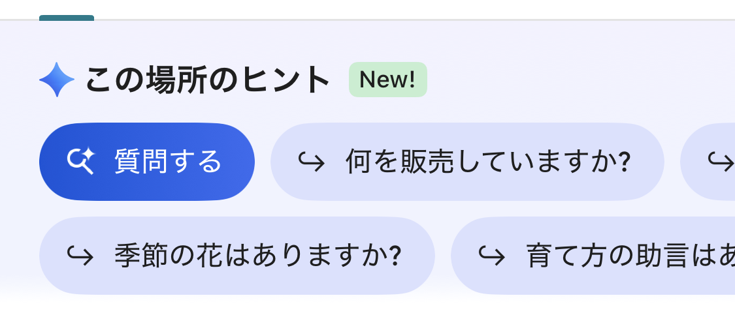The height and width of the screenshot is (315, 735).
Task: Choose the 季節の花はありますか? suggestion chip
Action: point(237,256)
